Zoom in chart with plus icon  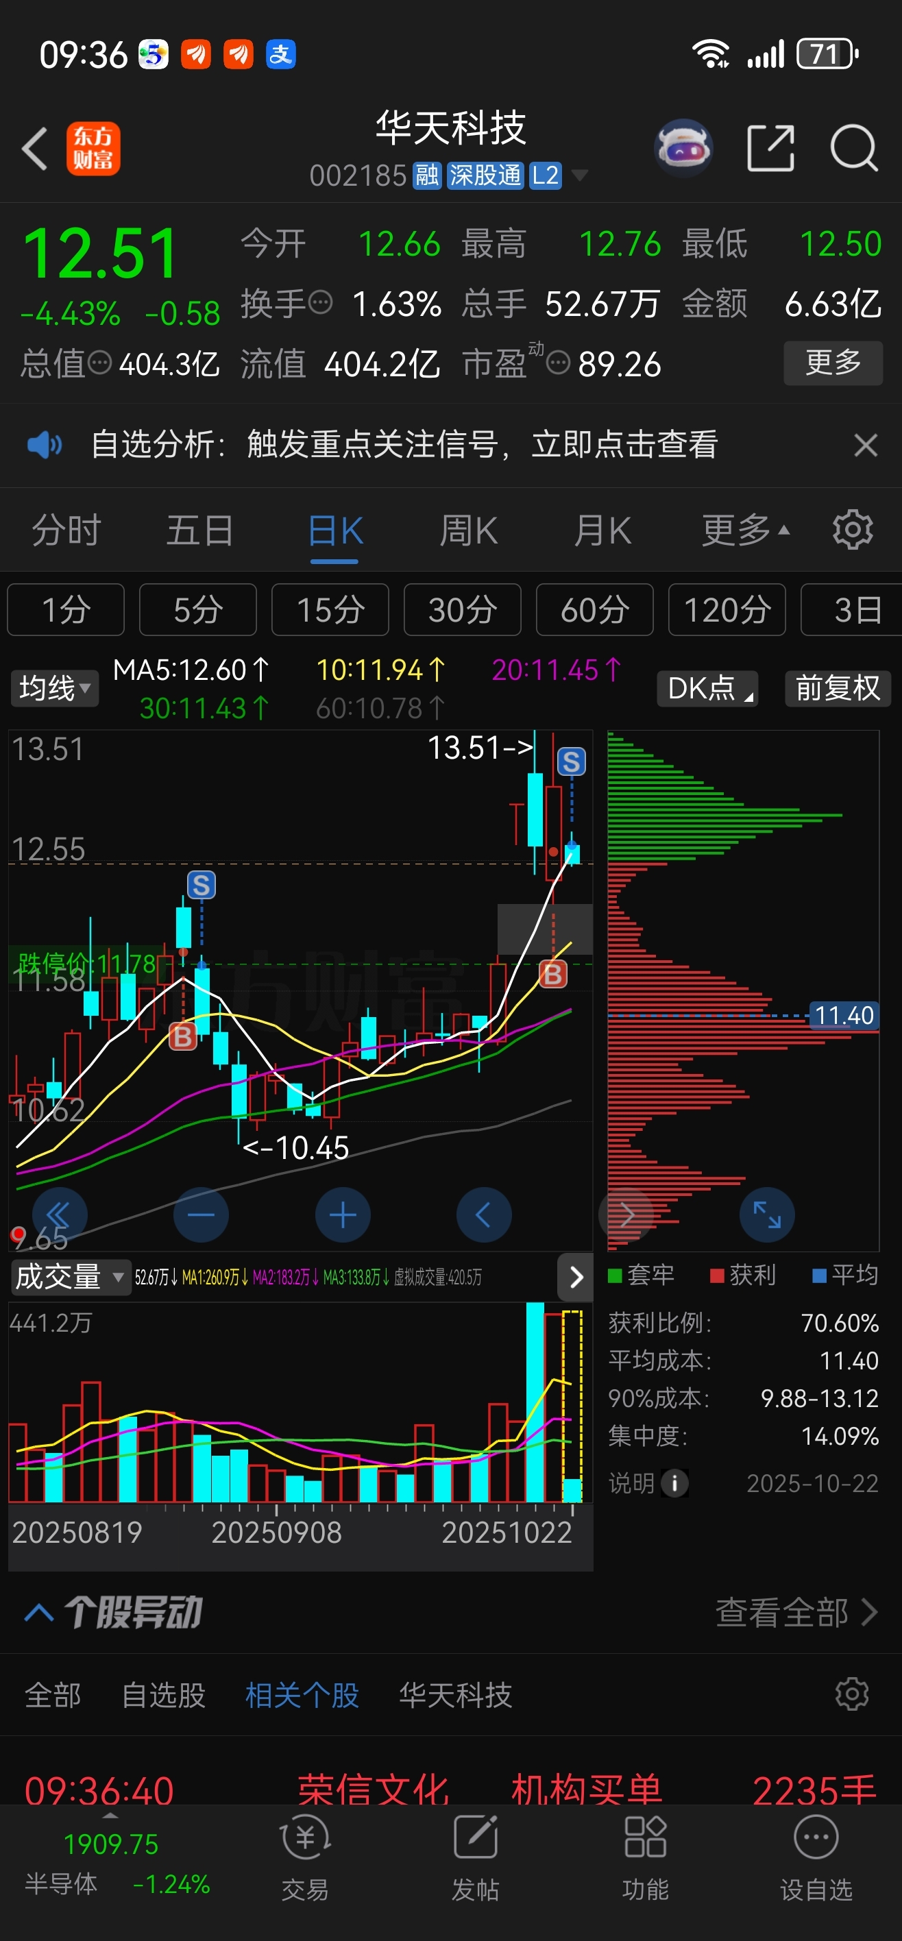click(x=343, y=1214)
